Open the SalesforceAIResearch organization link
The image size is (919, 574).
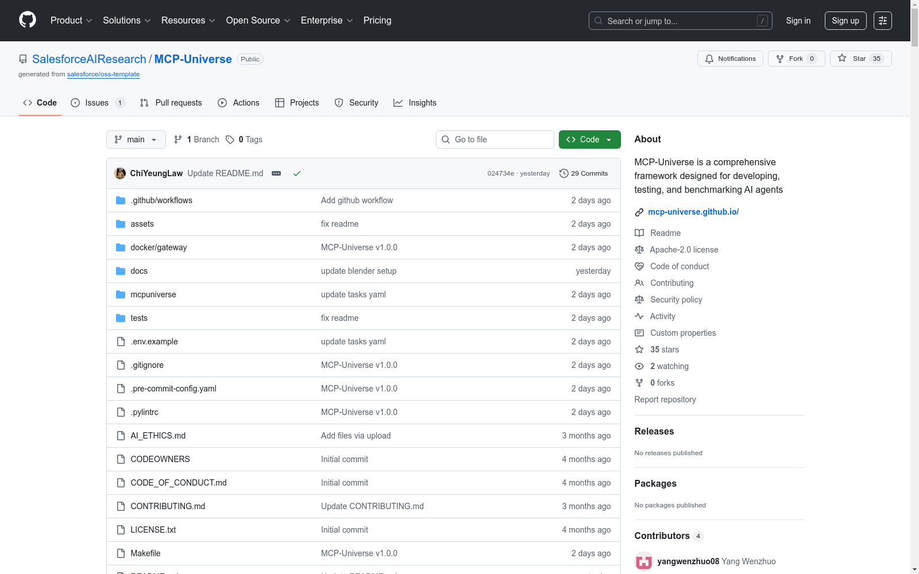(89, 59)
